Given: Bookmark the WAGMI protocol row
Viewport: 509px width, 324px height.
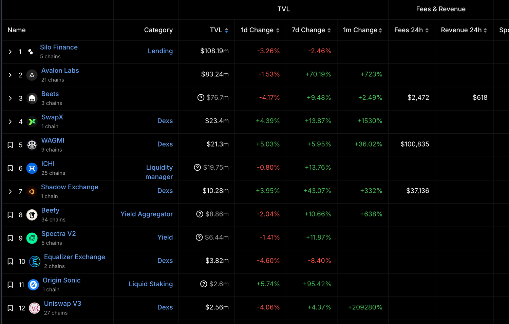Looking at the screenshot, I should 11,145.
